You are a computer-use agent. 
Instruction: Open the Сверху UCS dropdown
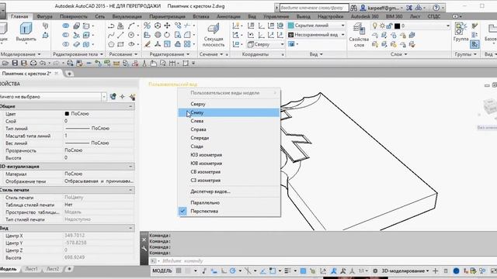coord(266,45)
